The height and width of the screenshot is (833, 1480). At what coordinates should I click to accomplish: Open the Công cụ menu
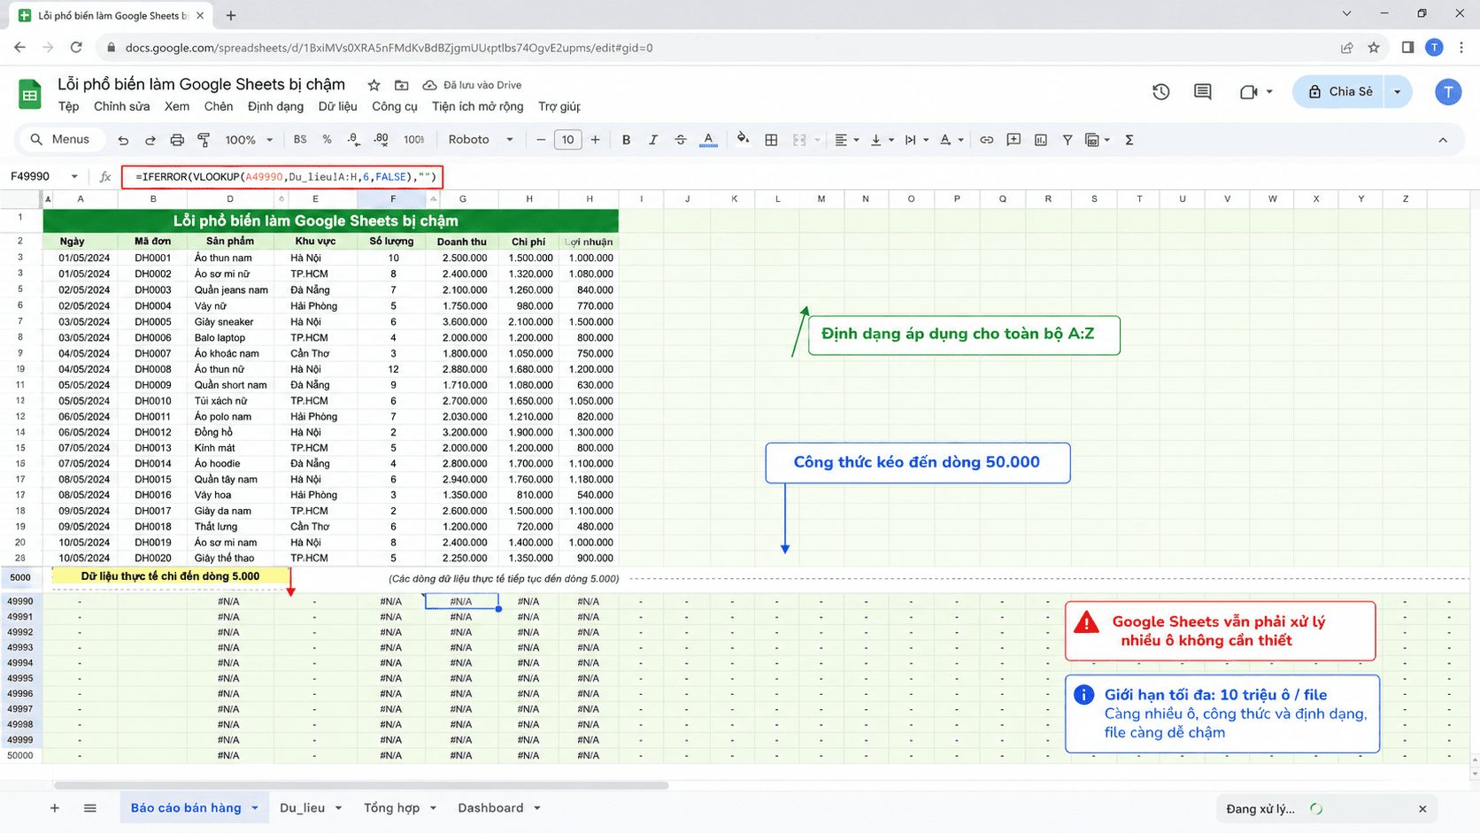pos(394,106)
